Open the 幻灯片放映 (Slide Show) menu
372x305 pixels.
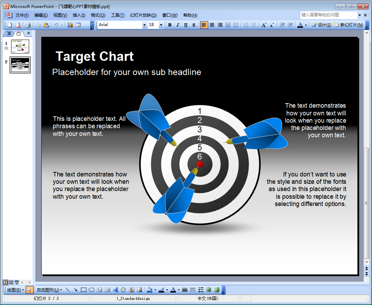coord(143,15)
